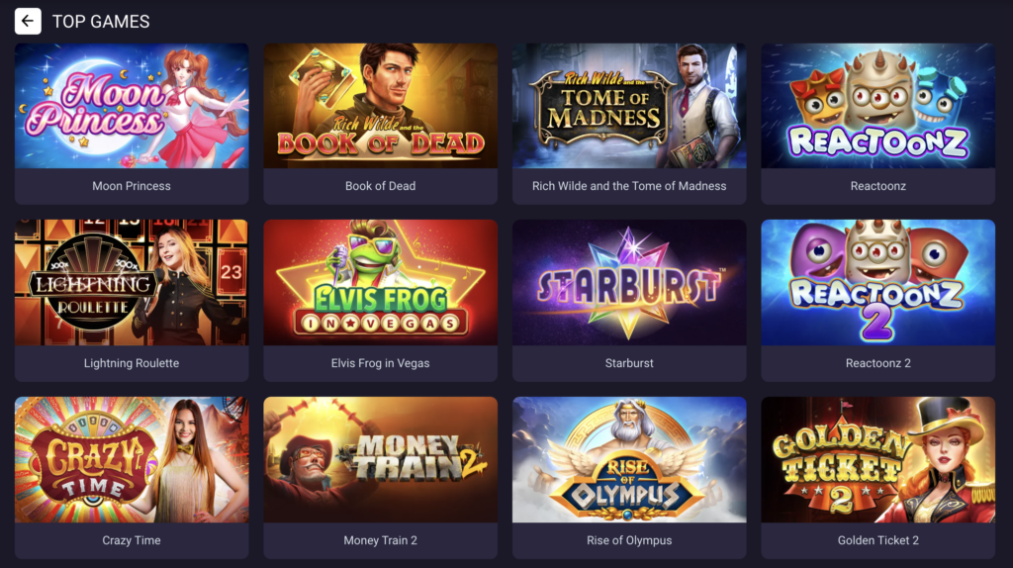
Task: Click Rich Wilde and the Tome of Madness label
Action: (629, 186)
